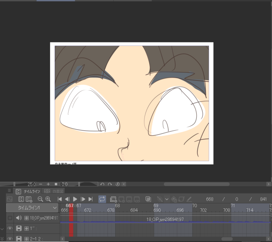Expand the 18_OP_sm28694197 audio track
This screenshot has height=242, width=272.
coord(27,218)
